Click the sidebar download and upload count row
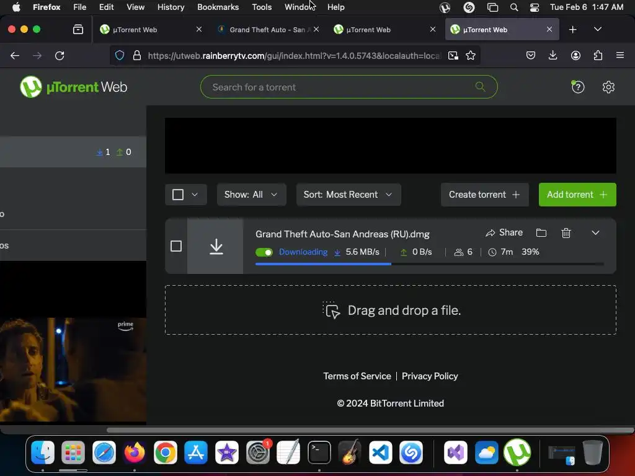635x476 pixels. pyautogui.click(x=73, y=152)
